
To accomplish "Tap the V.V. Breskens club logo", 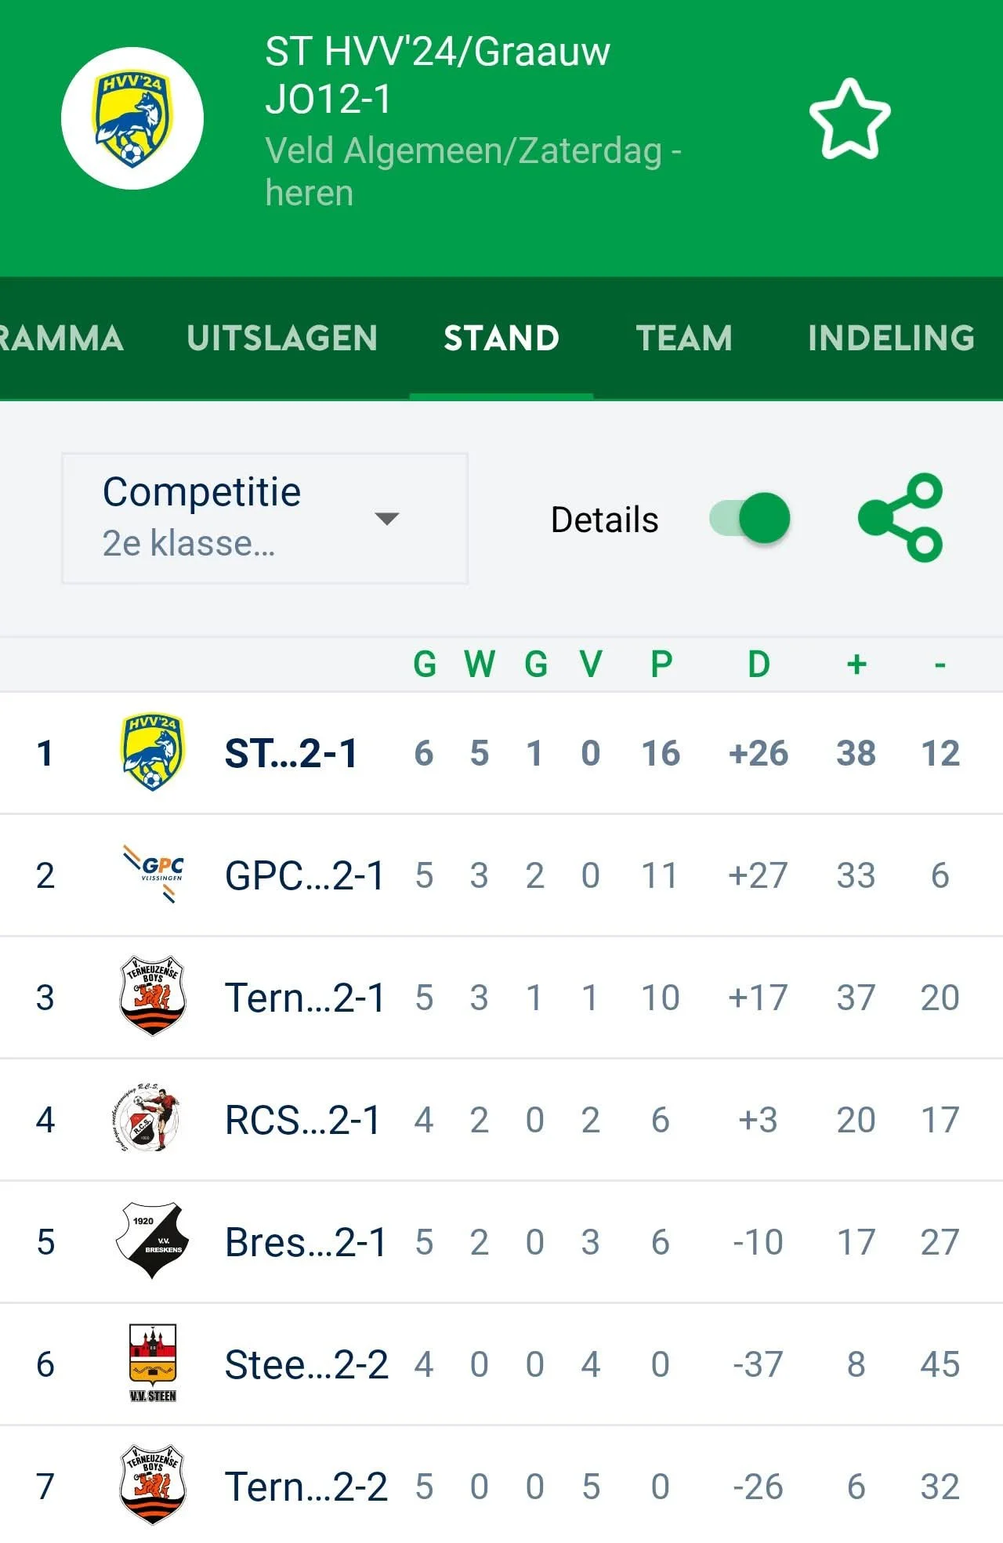I will tap(153, 1241).
